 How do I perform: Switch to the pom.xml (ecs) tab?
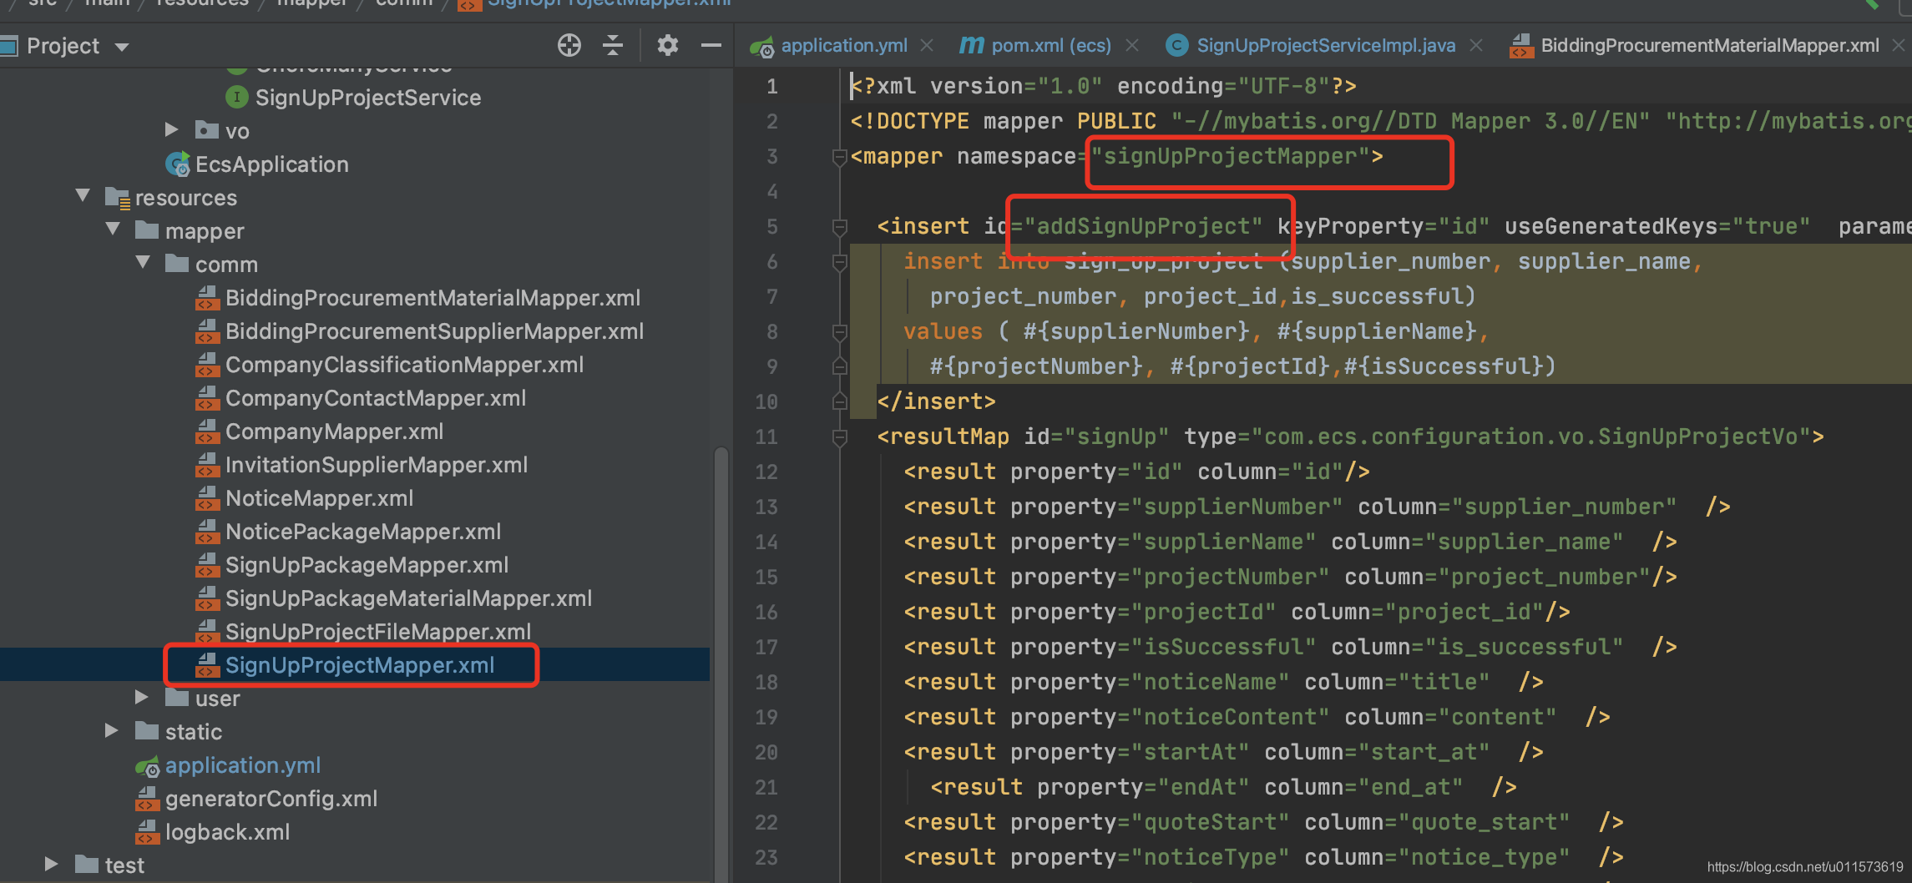1050,45
